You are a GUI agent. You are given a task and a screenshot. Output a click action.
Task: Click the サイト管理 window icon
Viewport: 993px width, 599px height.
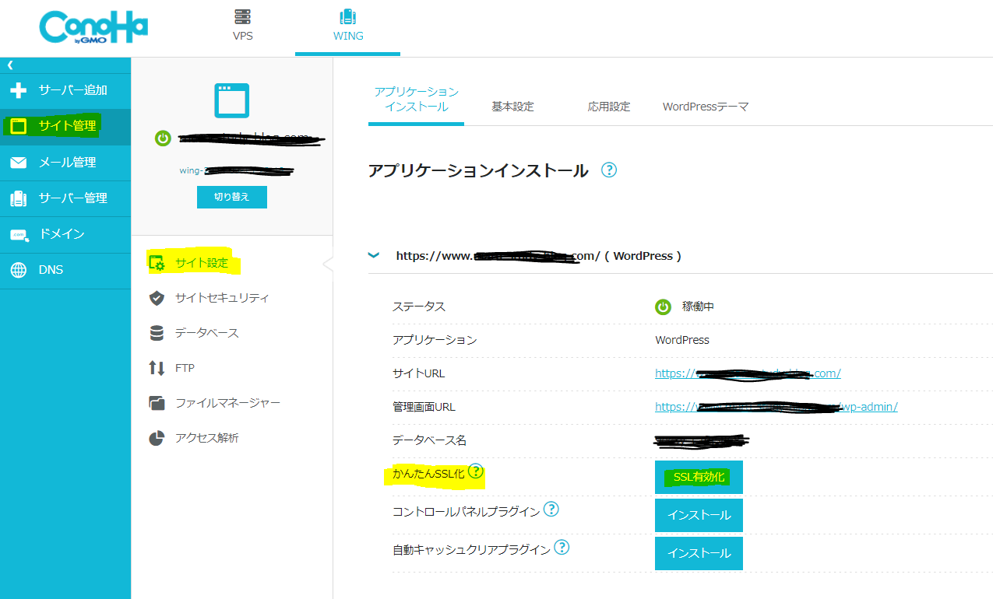(18, 126)
